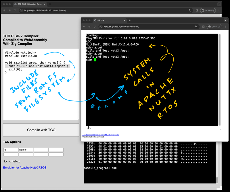
Task: Click the upload file icon below the terminal
Action: [89, 128]
